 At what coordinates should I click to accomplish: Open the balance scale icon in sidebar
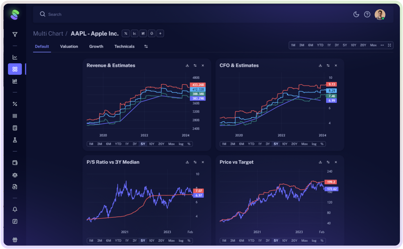pyautogui.click(x=15, y=175)
